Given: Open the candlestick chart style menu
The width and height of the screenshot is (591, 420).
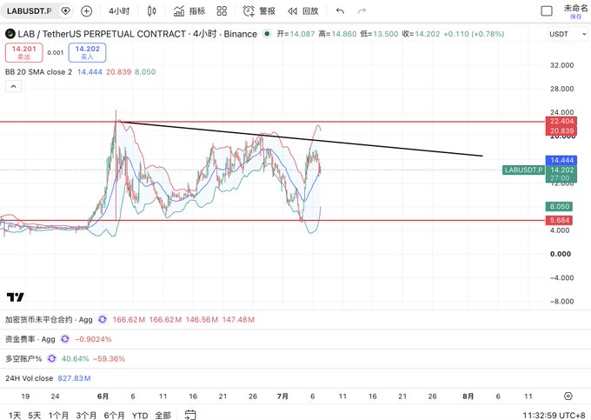Looking at the screenshot, I should pyautogui.click(x=152, y=11).
